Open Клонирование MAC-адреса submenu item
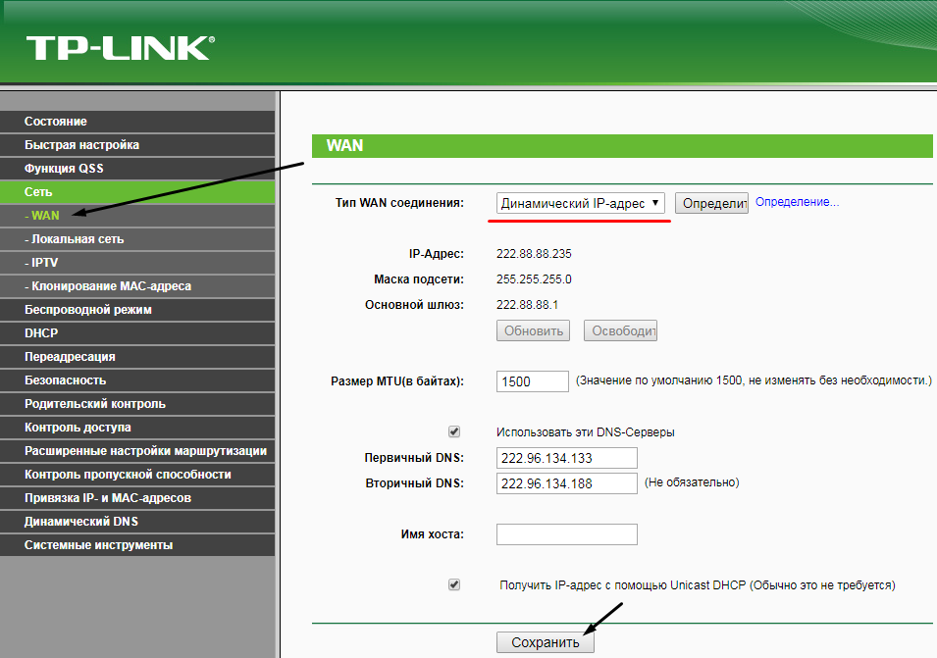The height and width of the screenshot is (658, 937). [137, 286]
